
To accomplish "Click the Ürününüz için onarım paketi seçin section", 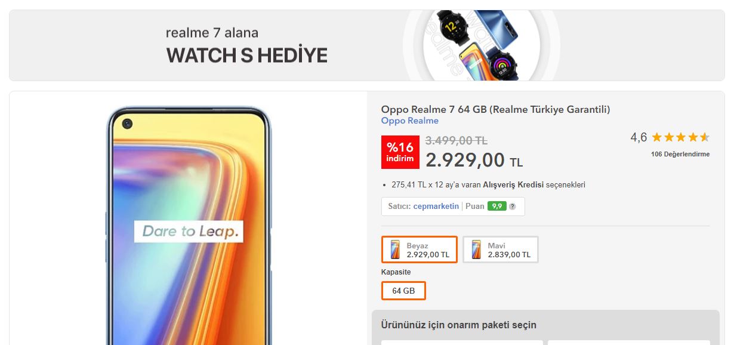I will 458,325.
